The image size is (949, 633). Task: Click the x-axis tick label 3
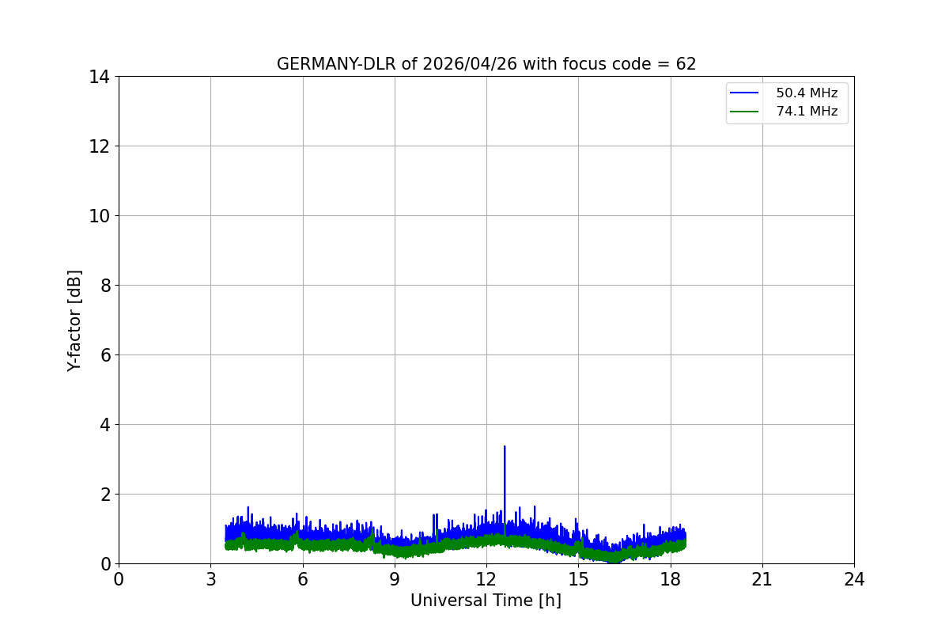pyautogui.click(x=210, y=579)
